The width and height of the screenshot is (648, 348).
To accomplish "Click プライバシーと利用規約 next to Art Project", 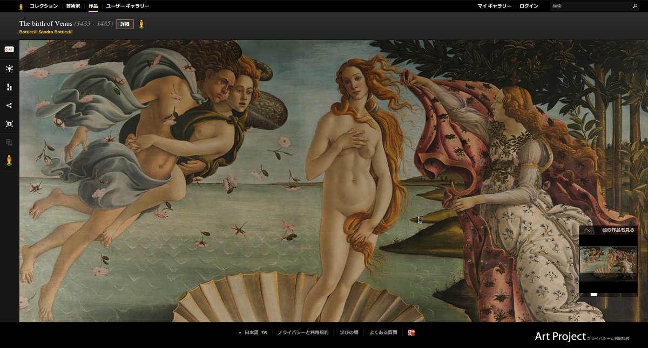I will [608, 338].
